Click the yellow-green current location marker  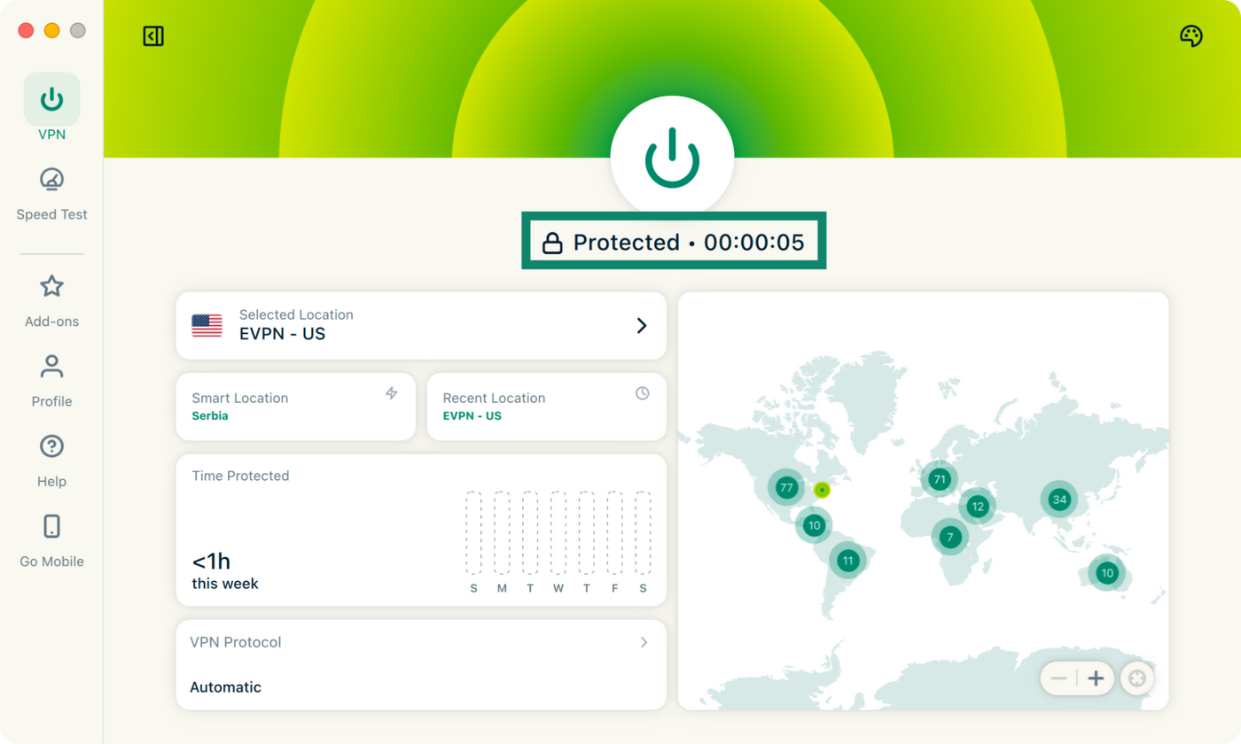[x=822, y=490]
